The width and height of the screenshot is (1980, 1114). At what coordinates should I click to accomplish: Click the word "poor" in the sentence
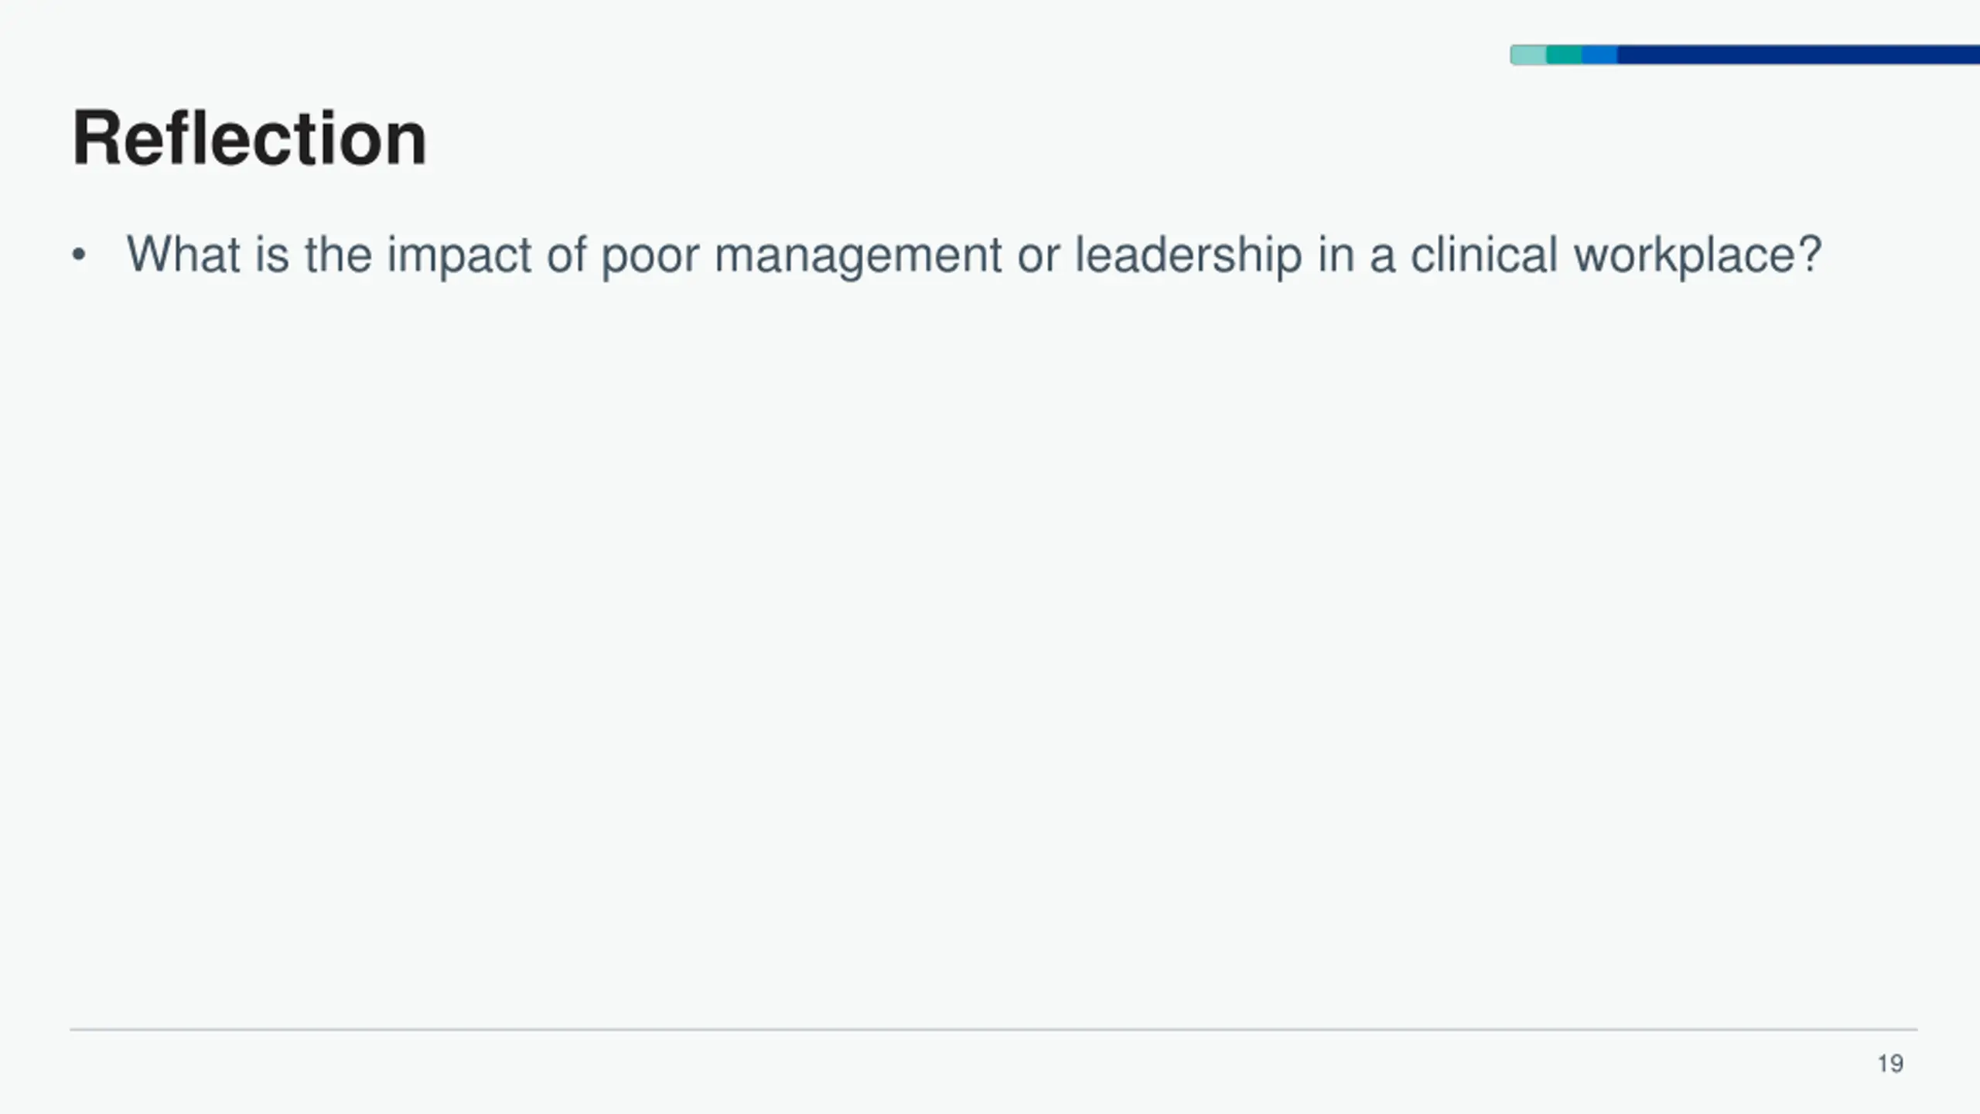coord(650,259)
